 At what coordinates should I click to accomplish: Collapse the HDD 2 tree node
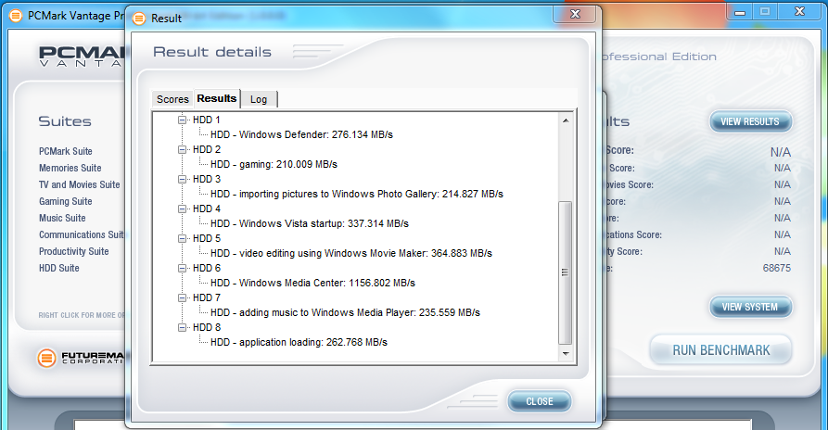182,149
